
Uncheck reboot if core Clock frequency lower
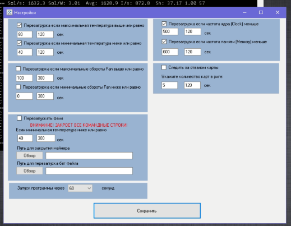click(164, 24)
